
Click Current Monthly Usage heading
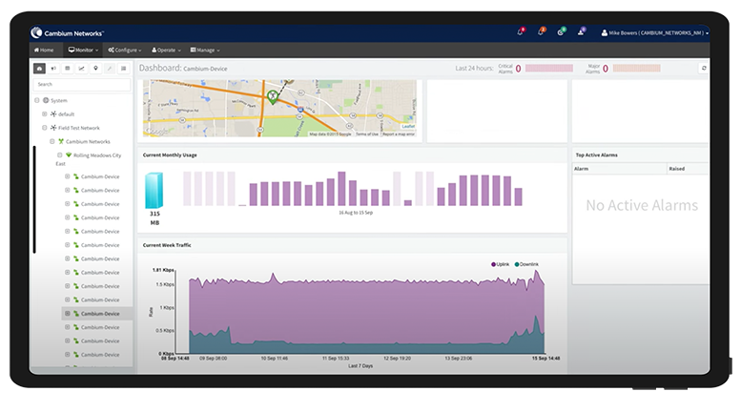170,154
